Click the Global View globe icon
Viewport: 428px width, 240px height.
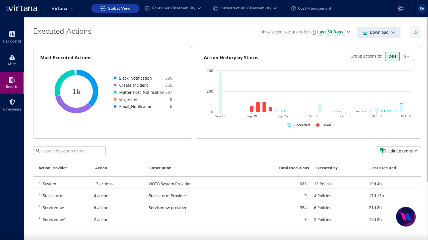[103, 9]
